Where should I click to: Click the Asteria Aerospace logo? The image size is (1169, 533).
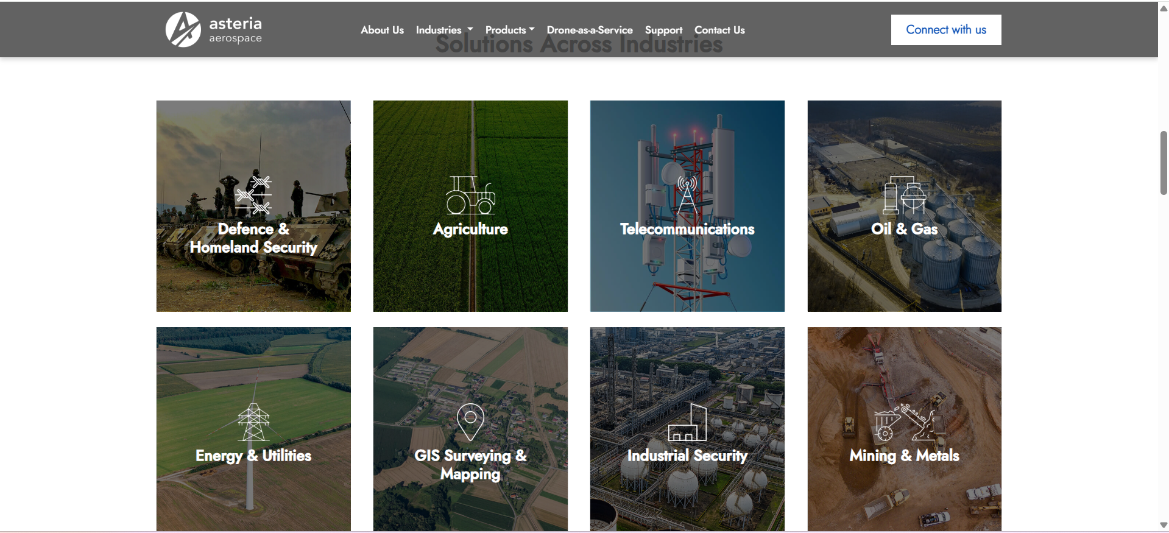(214, 29)
